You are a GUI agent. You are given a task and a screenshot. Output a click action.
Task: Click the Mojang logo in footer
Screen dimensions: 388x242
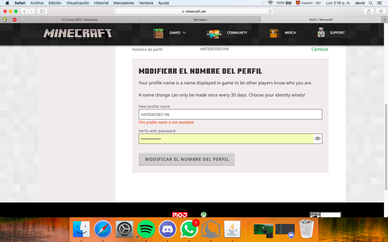(x=180, y=215)
